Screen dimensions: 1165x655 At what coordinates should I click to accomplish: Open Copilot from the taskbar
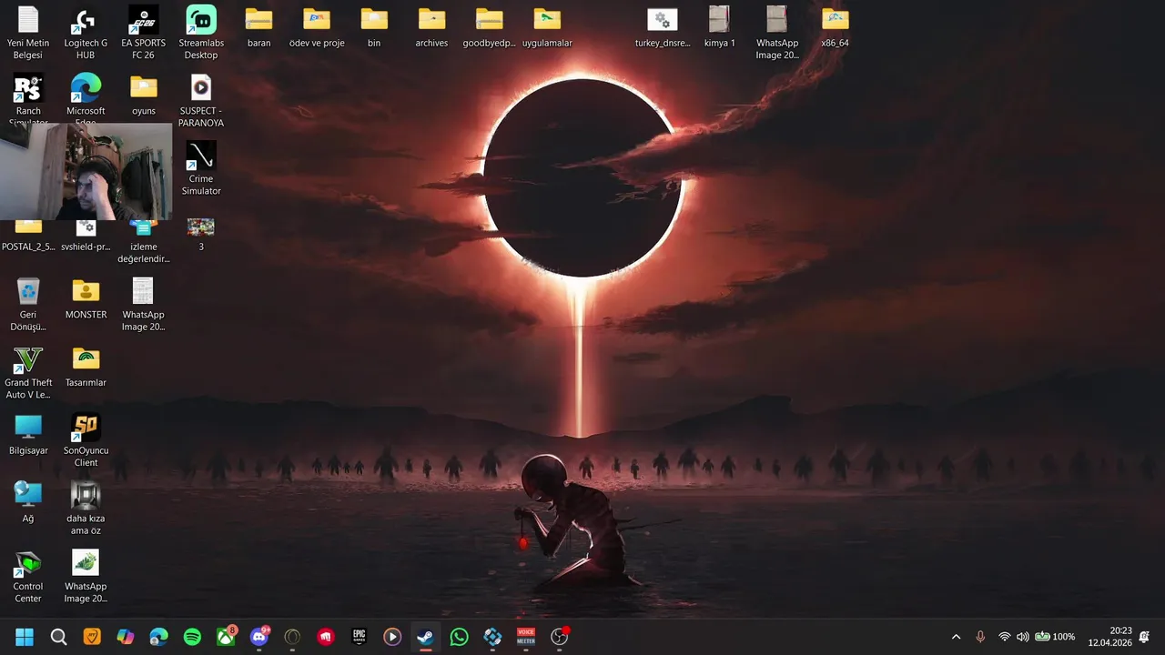[x=126, y=637]
